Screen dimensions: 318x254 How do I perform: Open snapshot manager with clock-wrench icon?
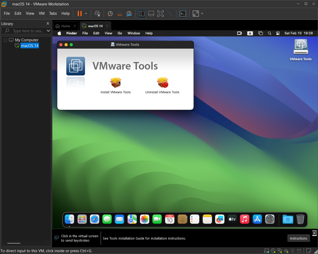[x=129, y=14]
